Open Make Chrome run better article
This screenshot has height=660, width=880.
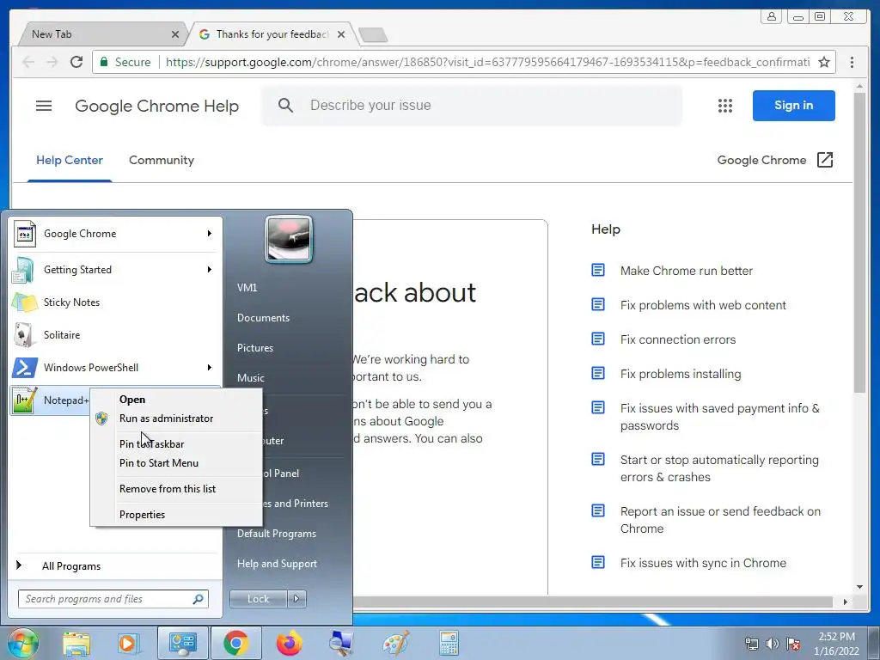point(687,271)
